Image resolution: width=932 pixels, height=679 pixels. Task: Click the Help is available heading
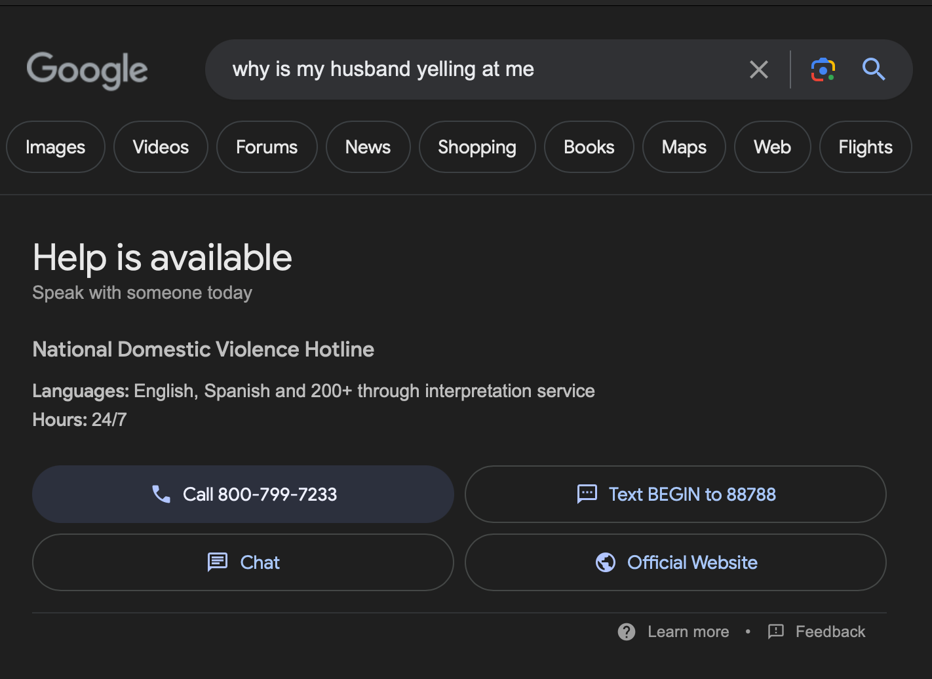point(163,257)
